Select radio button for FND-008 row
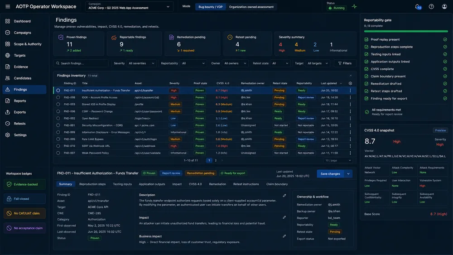This screenshot has height=255, width=453. point(58,97)
